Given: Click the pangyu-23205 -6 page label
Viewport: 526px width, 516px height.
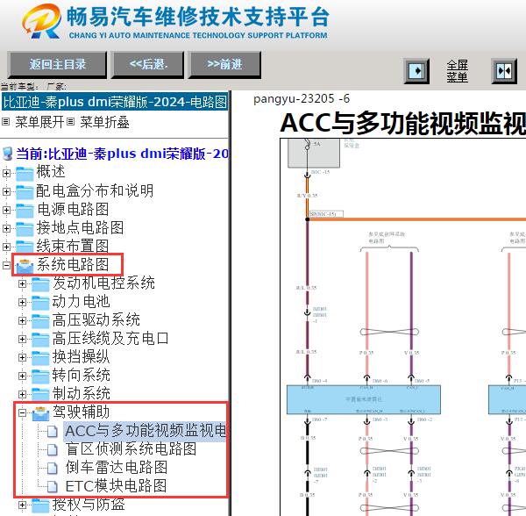Looking at the screenshot, I should coord(302,98).
